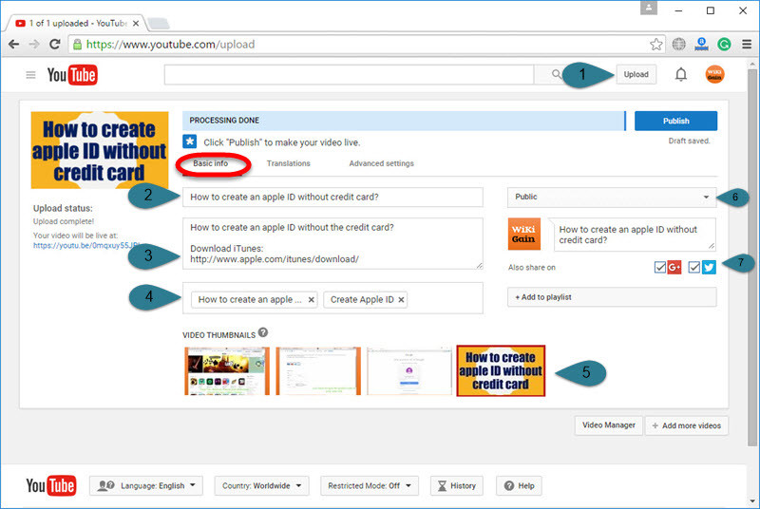Click the browser address bar URL
Viewport: 760px width, 509px height.
pos(171,45)
